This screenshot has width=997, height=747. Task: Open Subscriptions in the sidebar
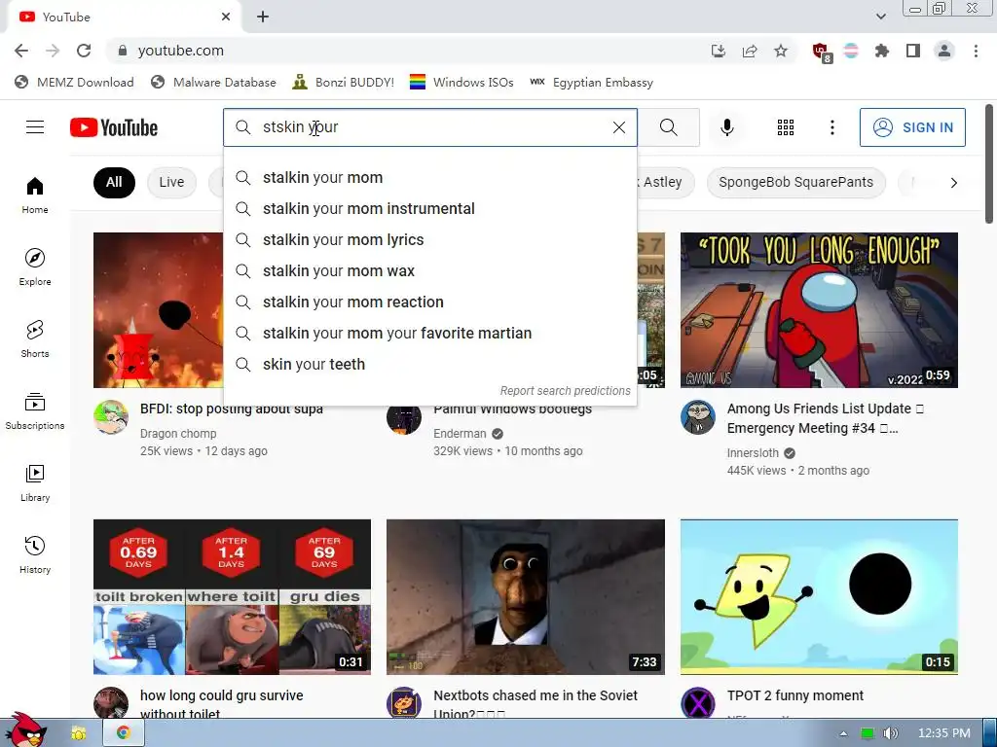35,411
